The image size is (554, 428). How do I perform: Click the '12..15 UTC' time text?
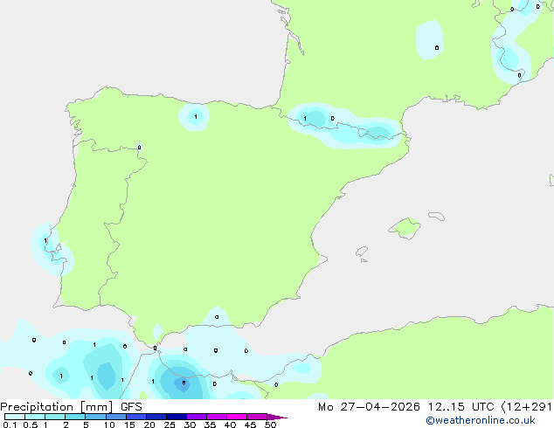[x=461, y=407]
